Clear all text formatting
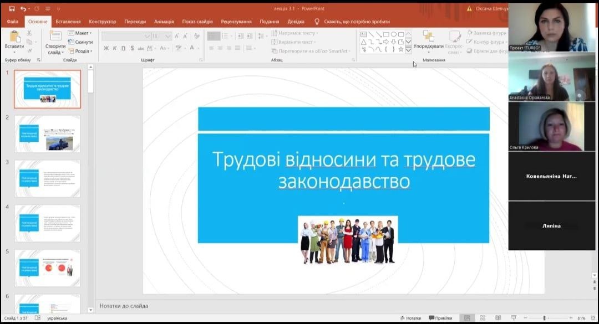This screenshot has height=324, width=599. (197, 36)
